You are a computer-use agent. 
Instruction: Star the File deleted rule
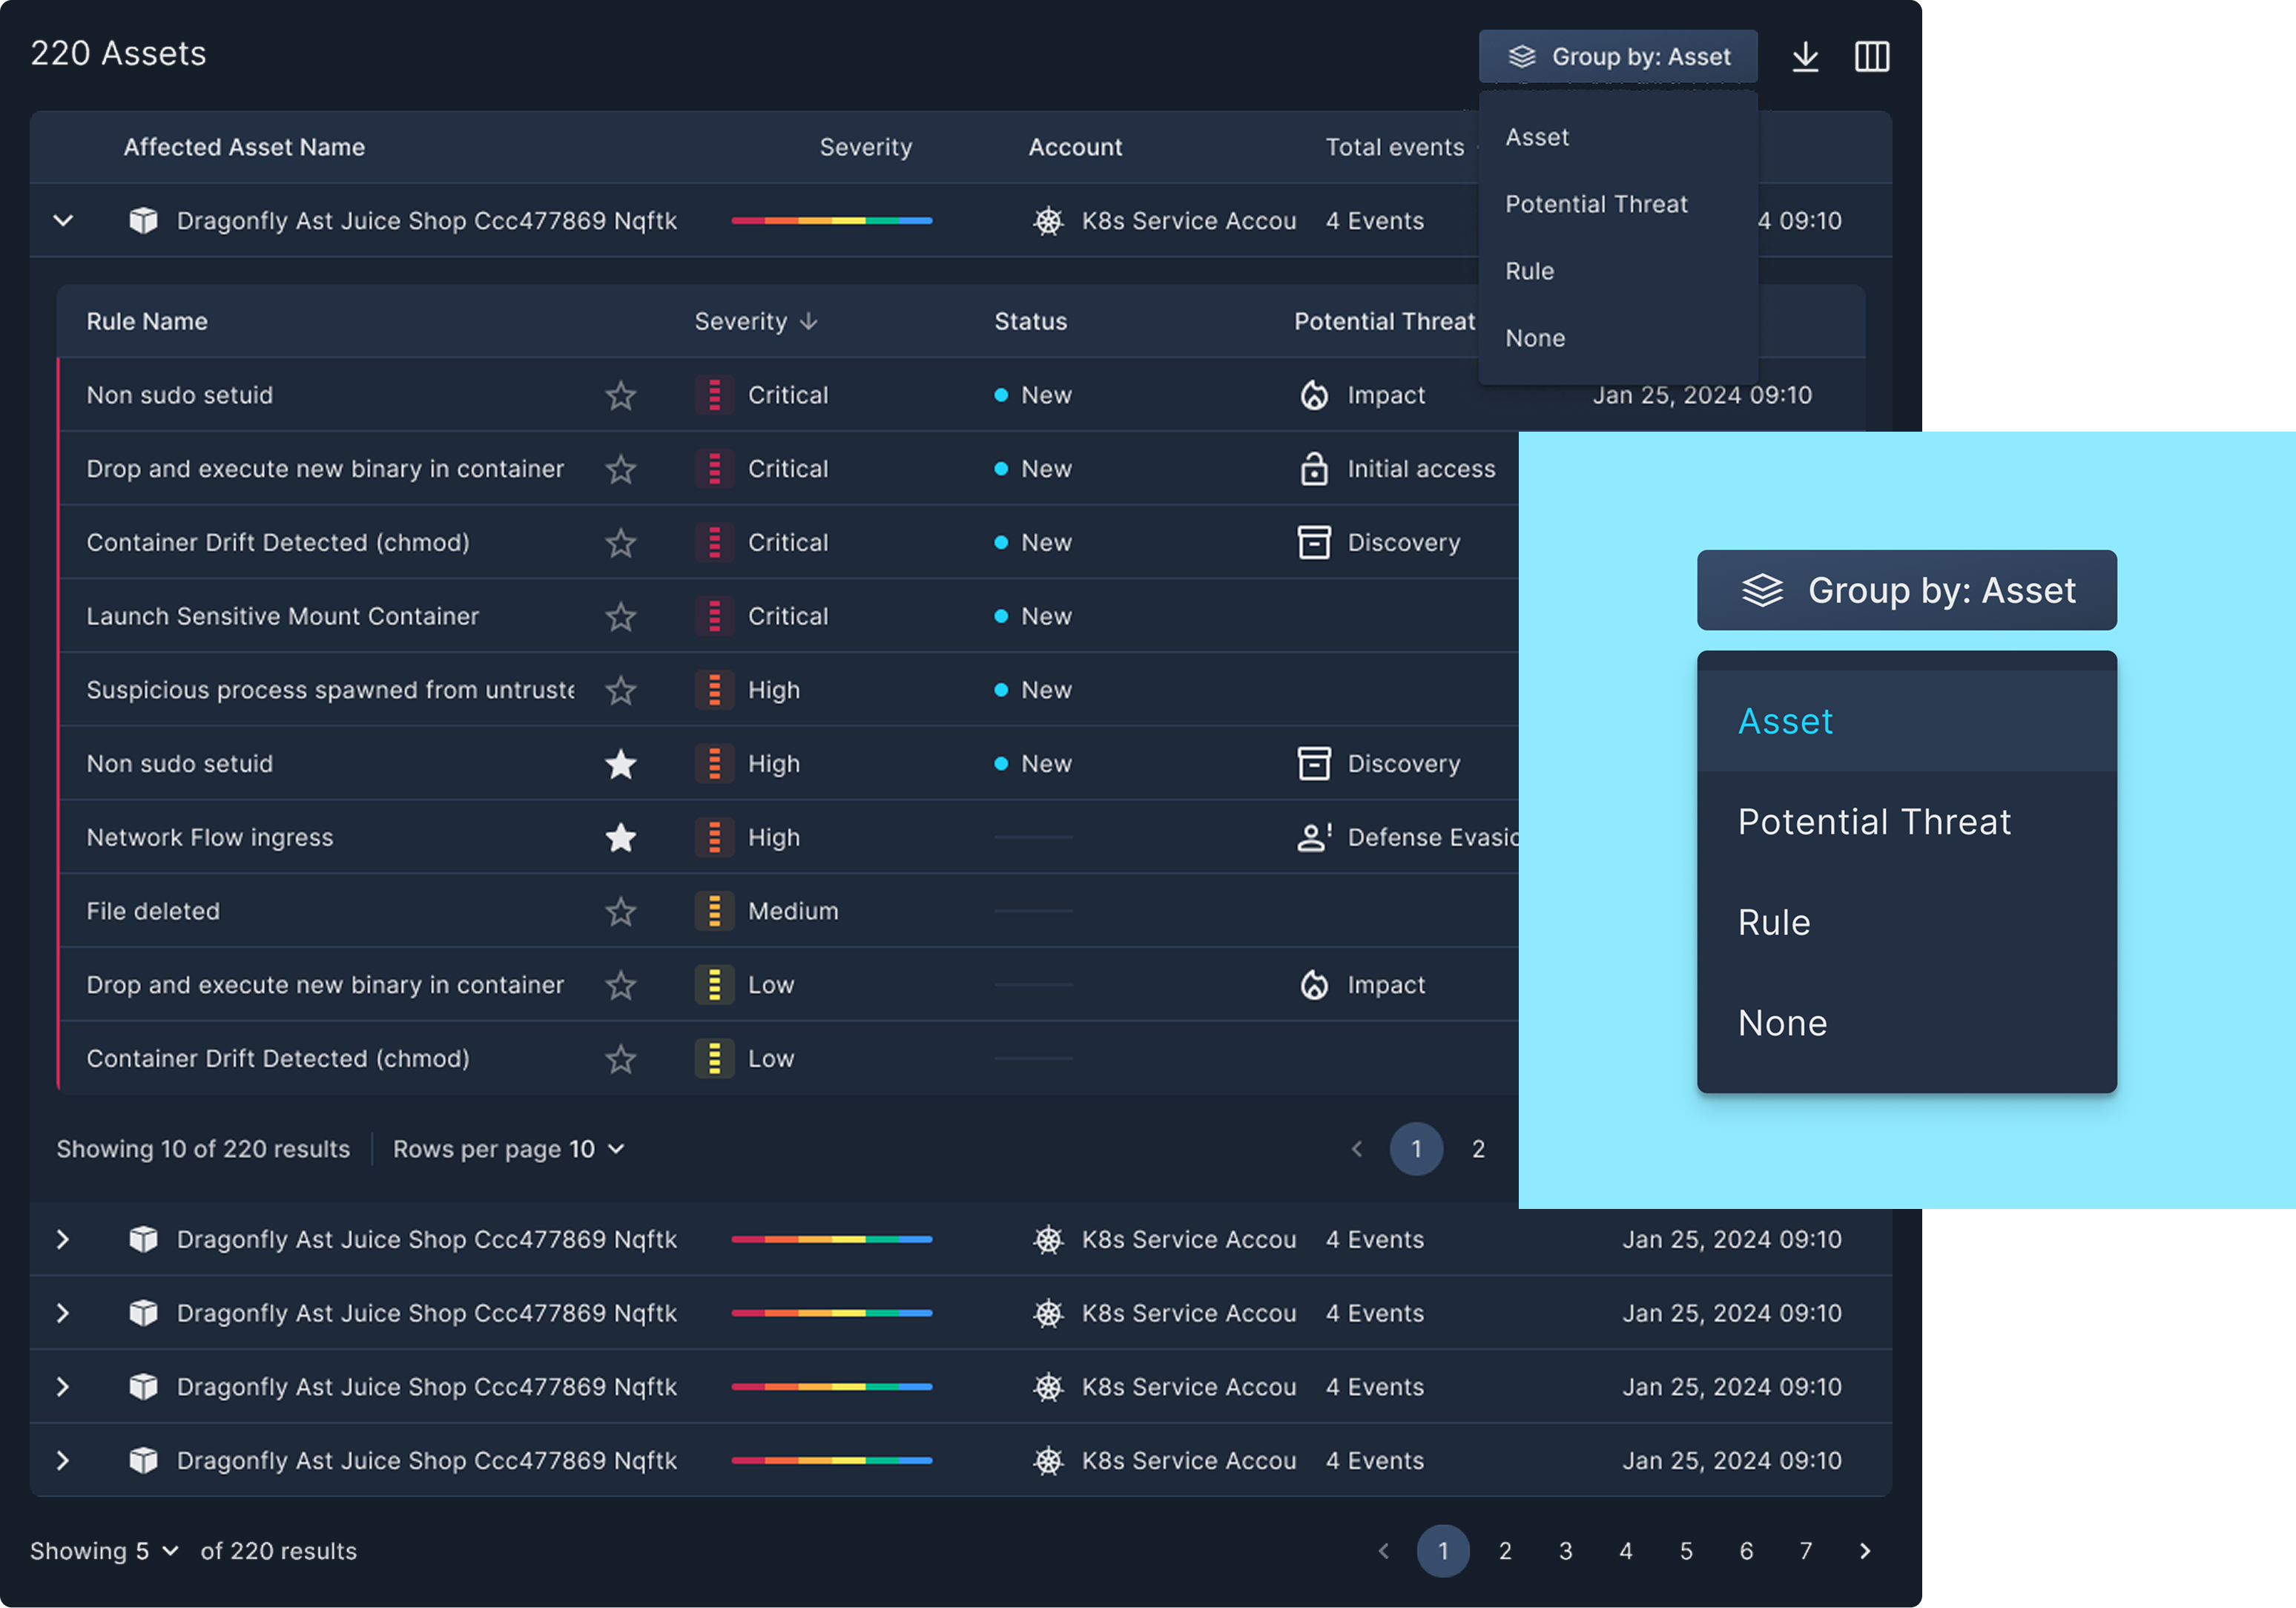(621, 911)
